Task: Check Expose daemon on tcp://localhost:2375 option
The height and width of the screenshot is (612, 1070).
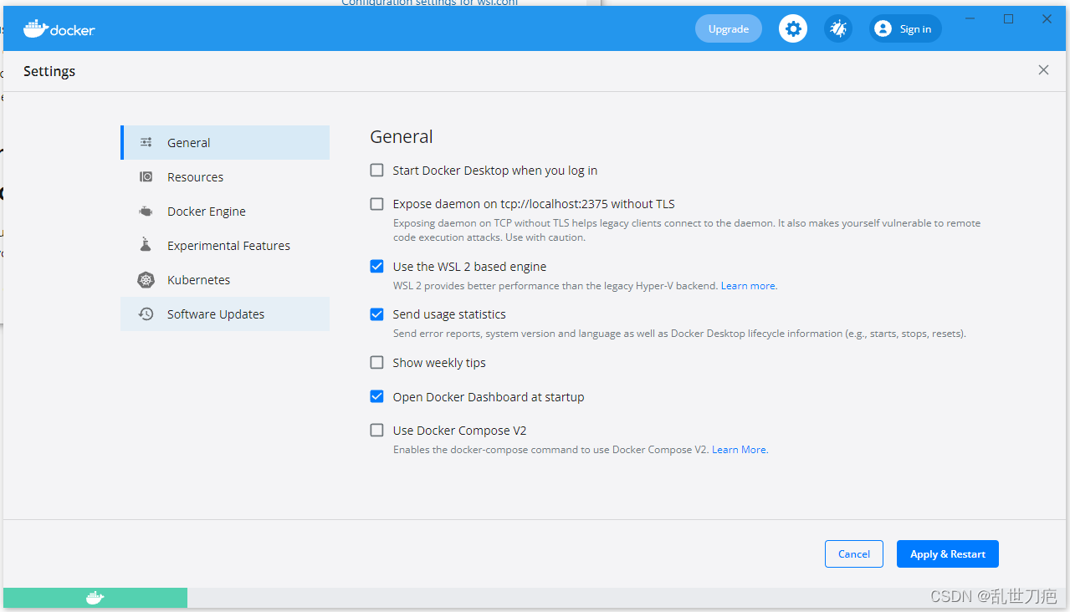Action: tap(377, 204)
